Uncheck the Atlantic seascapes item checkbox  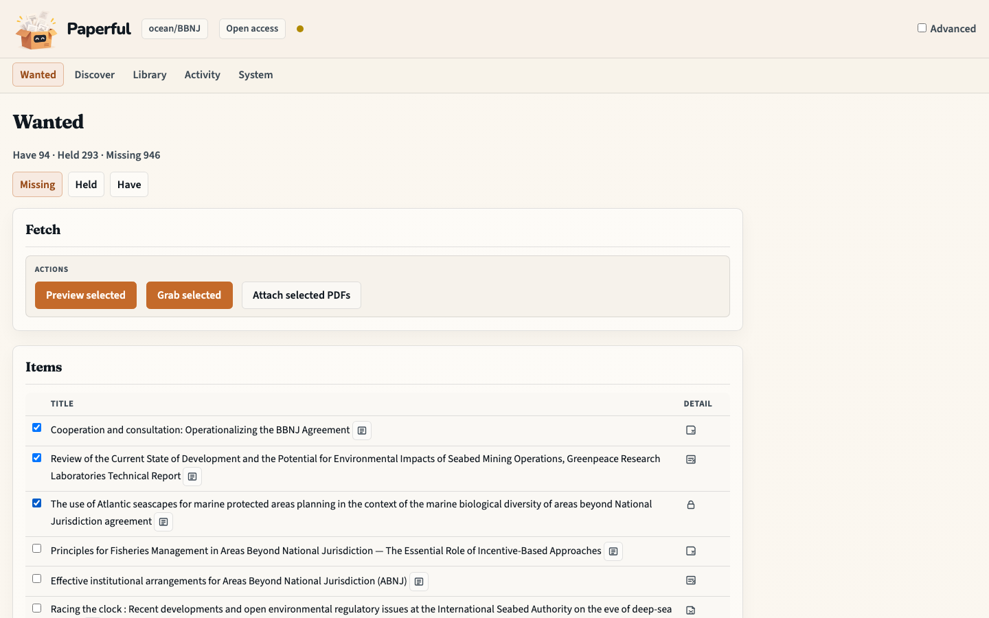pos(37,503)
